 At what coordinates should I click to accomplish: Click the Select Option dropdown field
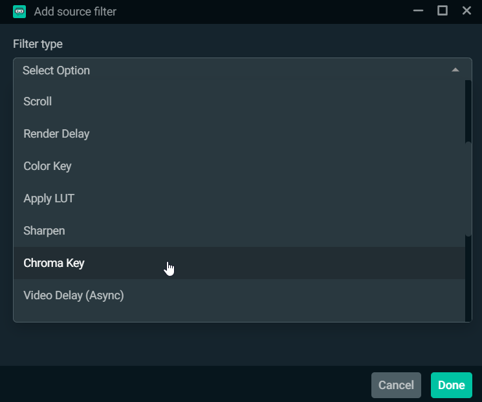(x=242, y=70)
